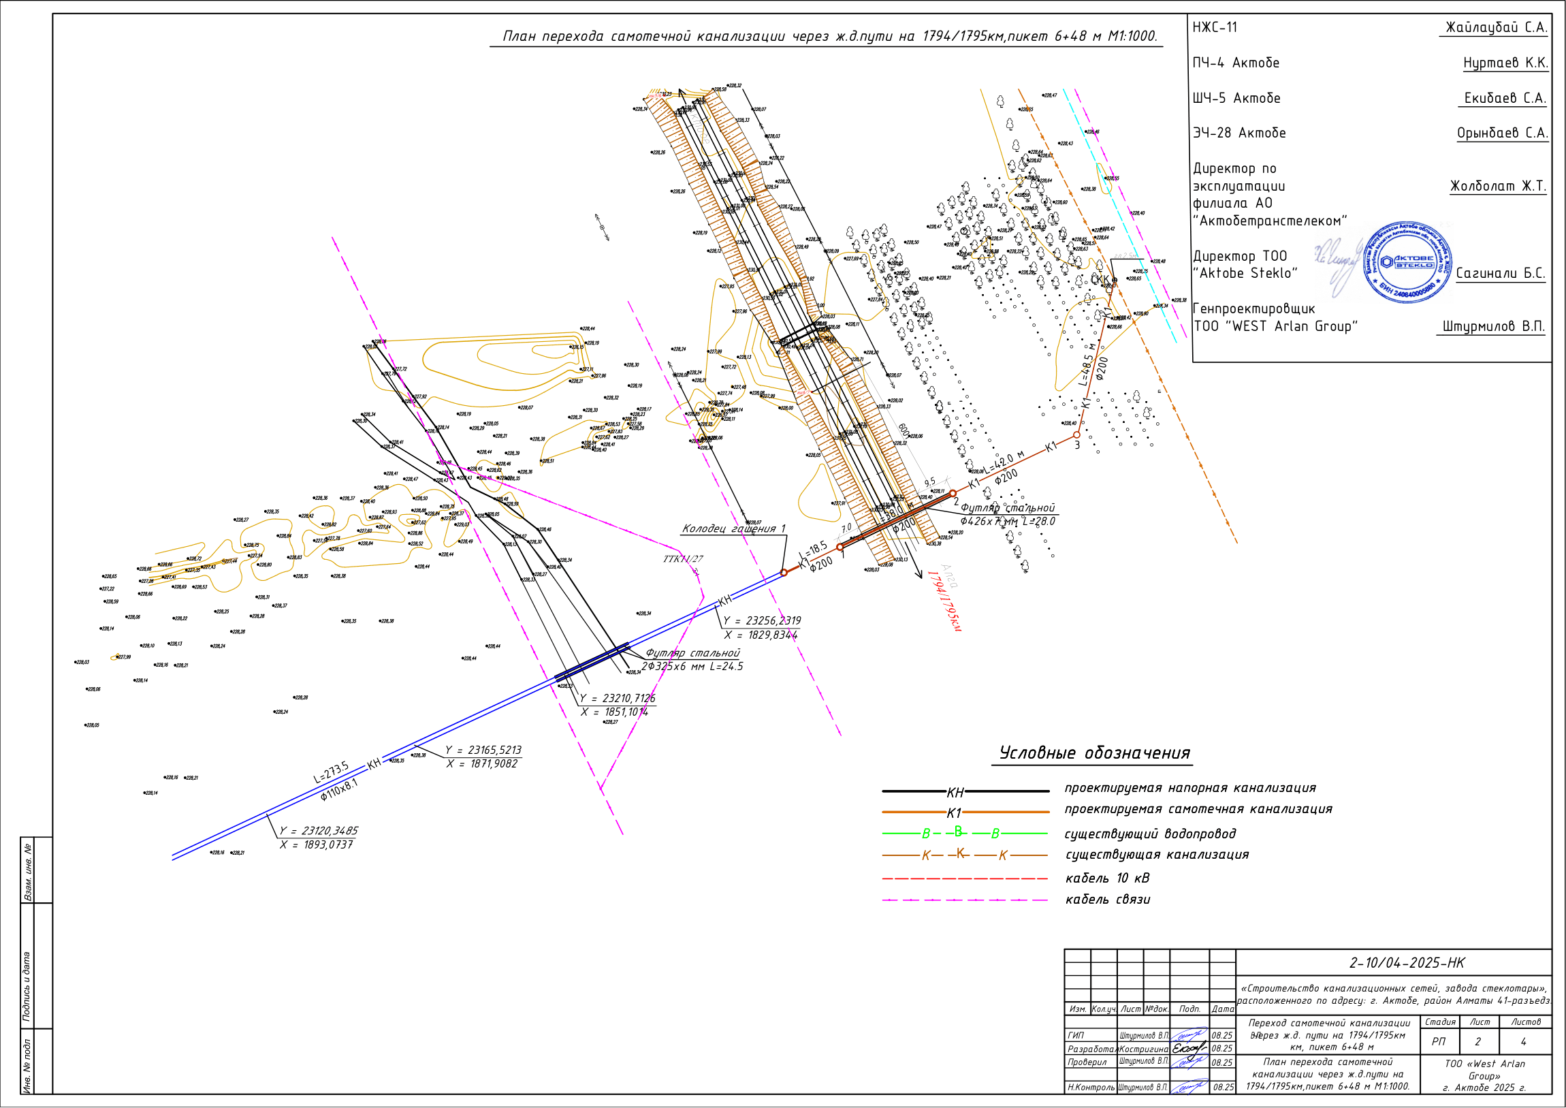Click the magenta кабель связи legend line

coord(965,900)
